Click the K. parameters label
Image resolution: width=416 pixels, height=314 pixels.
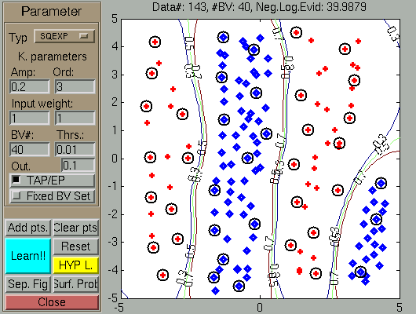tap(53, 57)
